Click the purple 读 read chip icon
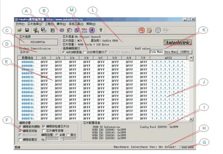This screenshot has width=223, height=154. 92,30
